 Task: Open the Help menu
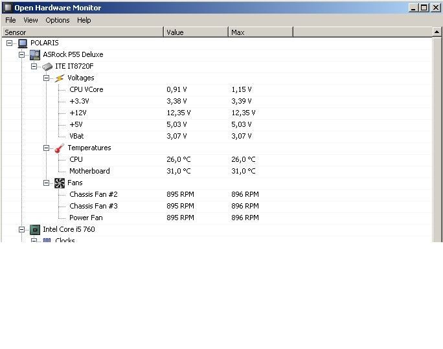tap(84, 20)
